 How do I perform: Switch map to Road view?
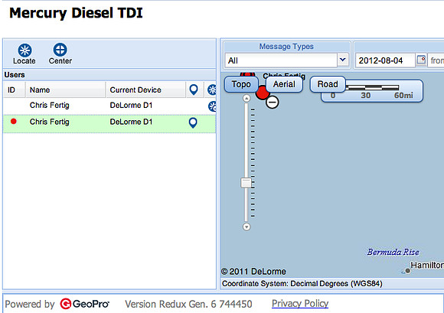coord(328,84)
